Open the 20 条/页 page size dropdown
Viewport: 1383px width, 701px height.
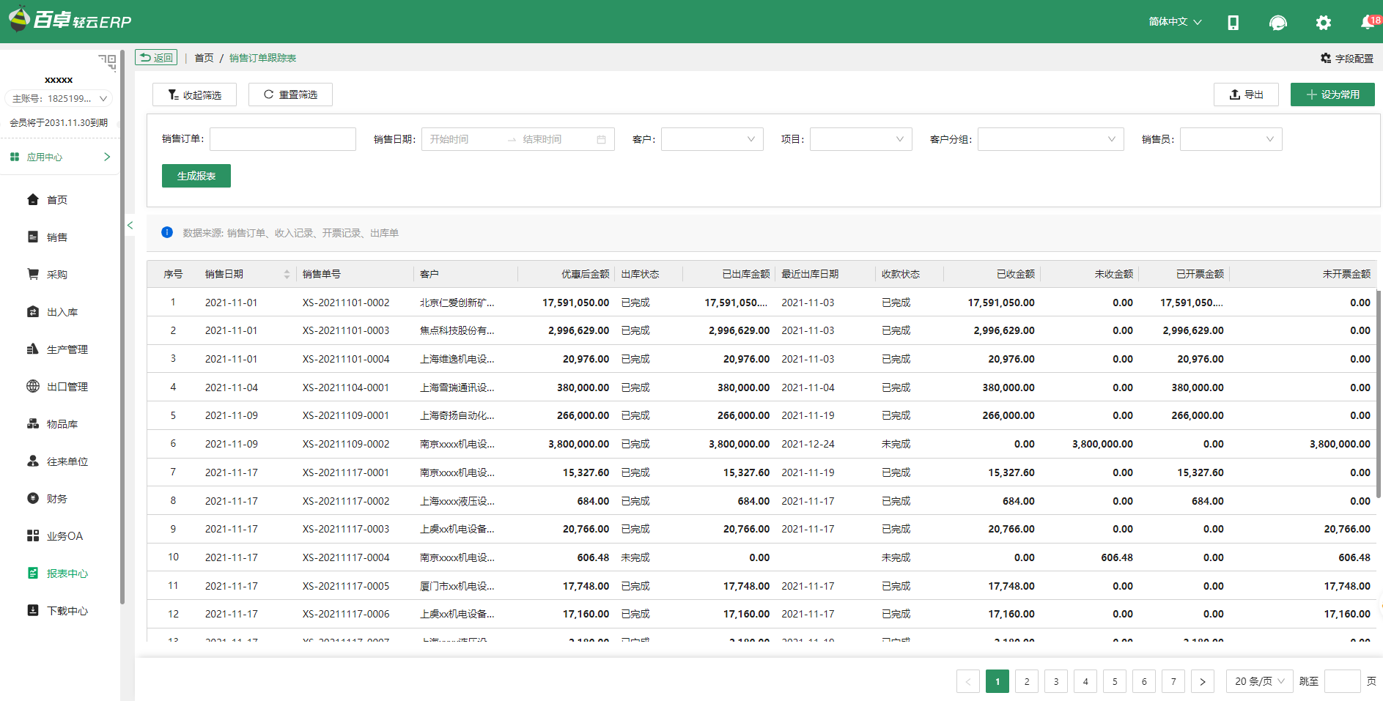click(x=1260, y=681)
